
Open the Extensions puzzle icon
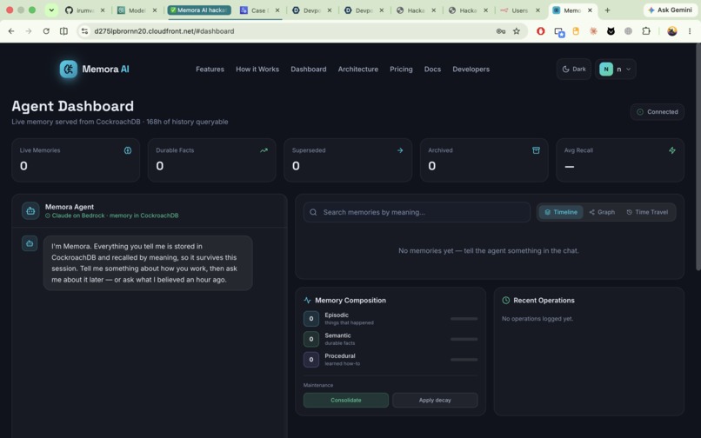(x=646, y=31)
